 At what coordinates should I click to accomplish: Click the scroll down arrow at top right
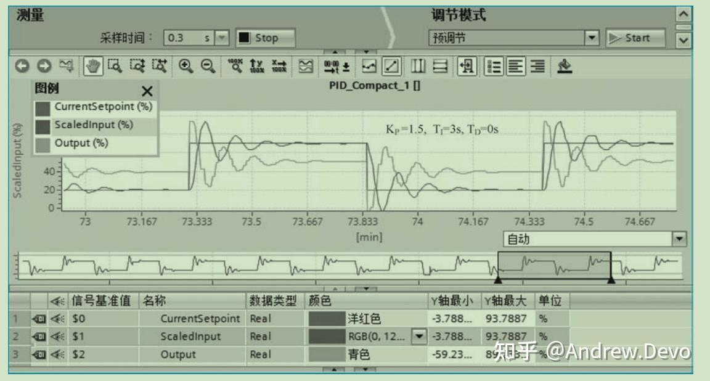tap(683, 40)
